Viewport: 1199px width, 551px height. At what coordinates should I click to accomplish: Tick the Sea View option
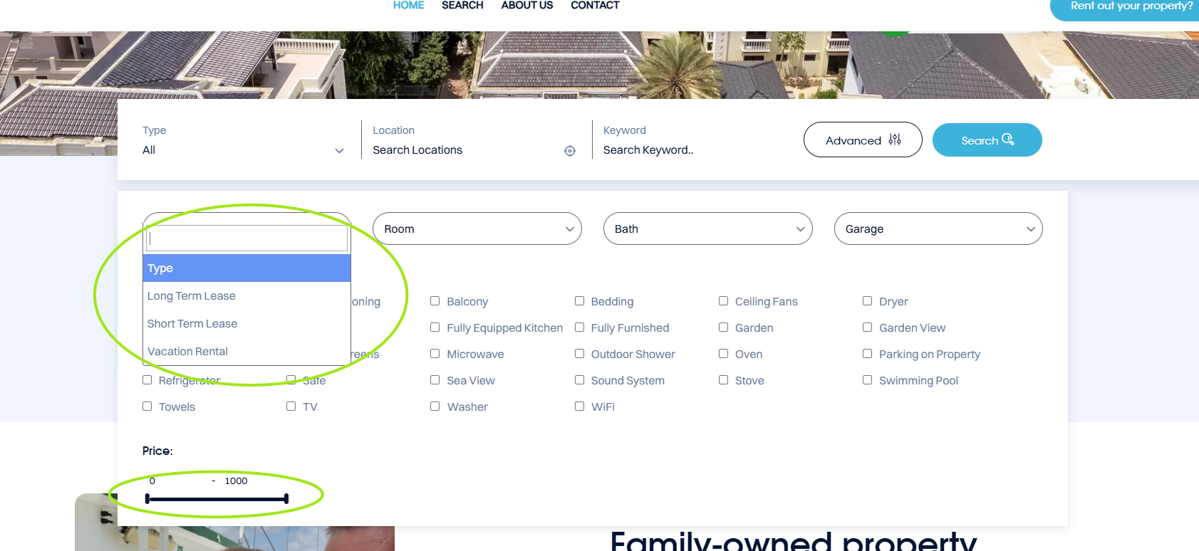435,380
